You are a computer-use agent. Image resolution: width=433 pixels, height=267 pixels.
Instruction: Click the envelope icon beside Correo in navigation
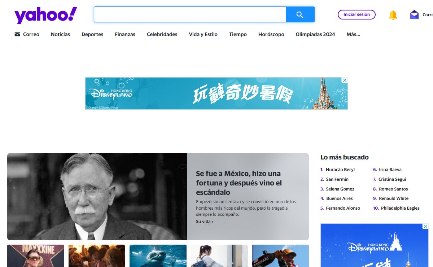(x=17, y=34)
